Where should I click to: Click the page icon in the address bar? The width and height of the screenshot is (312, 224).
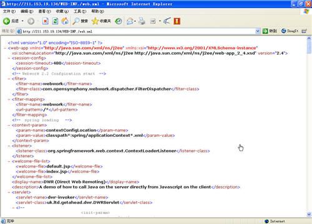[19, 31]
